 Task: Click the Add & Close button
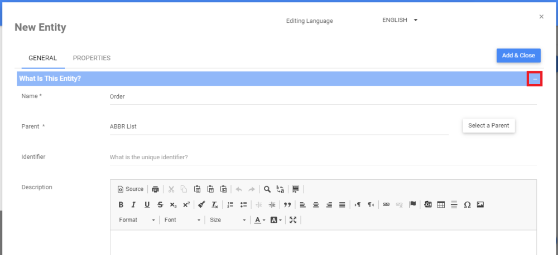click(x=518, y=56)
